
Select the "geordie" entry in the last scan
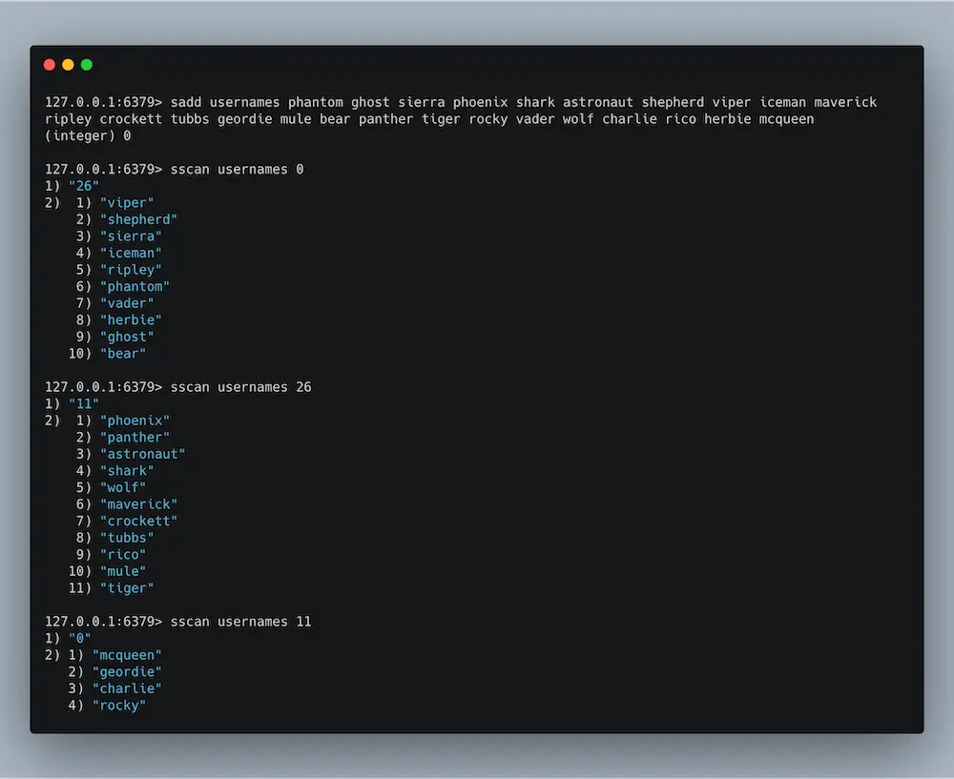[127, 671]
